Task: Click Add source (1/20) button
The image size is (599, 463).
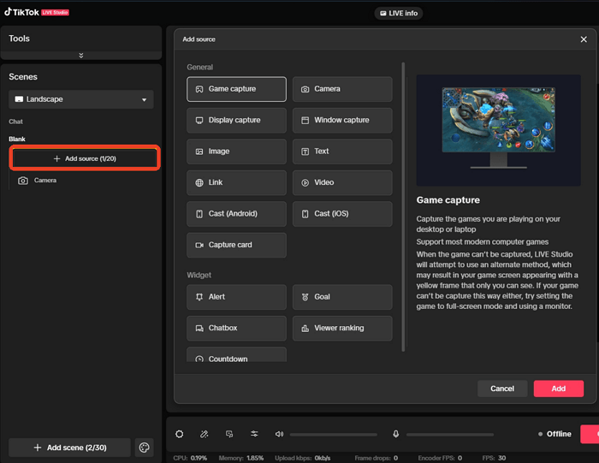Action: tap(85, 158)
